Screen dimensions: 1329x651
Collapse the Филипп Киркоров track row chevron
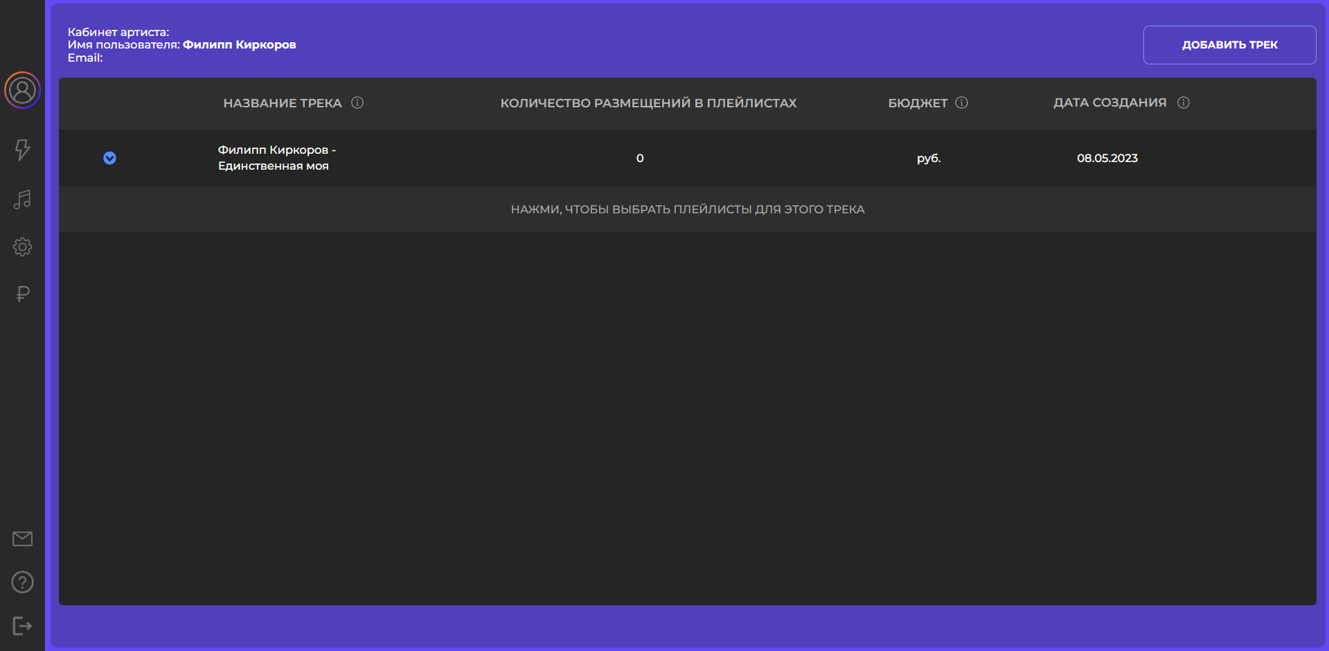[x=109, y=158]
